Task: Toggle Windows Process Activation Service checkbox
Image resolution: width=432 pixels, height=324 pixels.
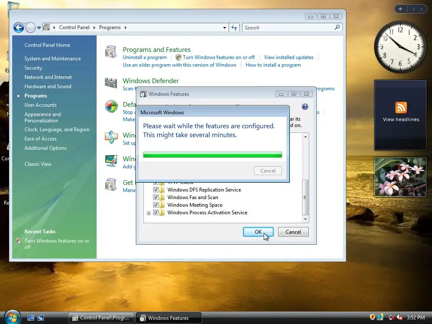Action: [156, 213]
